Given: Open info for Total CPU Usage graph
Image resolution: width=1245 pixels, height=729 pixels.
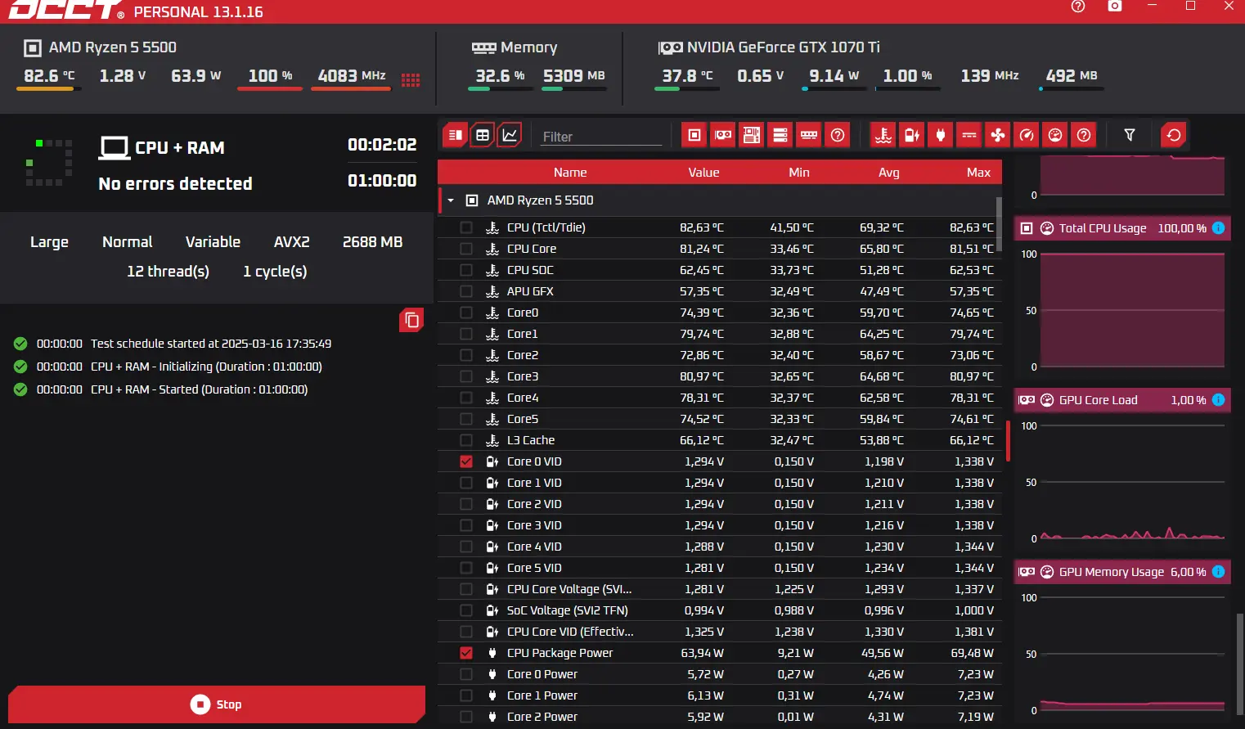Looking at the screenshot, I should click(1218, 228).
